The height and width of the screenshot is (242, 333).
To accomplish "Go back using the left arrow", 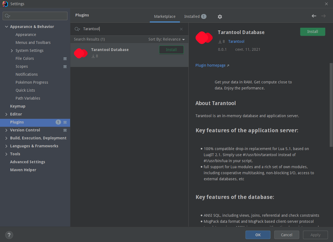I will [314, 16].
